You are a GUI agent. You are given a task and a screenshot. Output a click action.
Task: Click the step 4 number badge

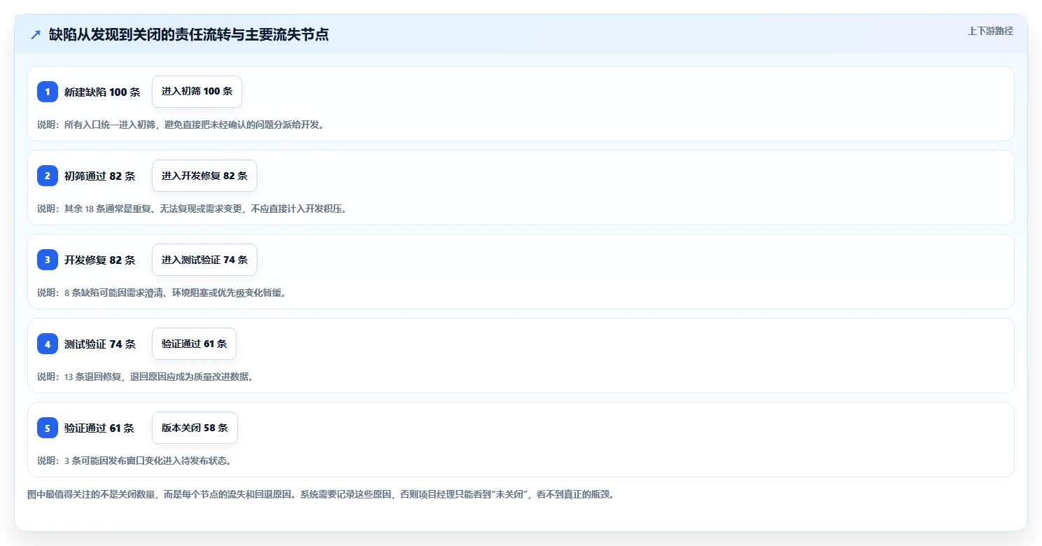click(x=48, y=344)
